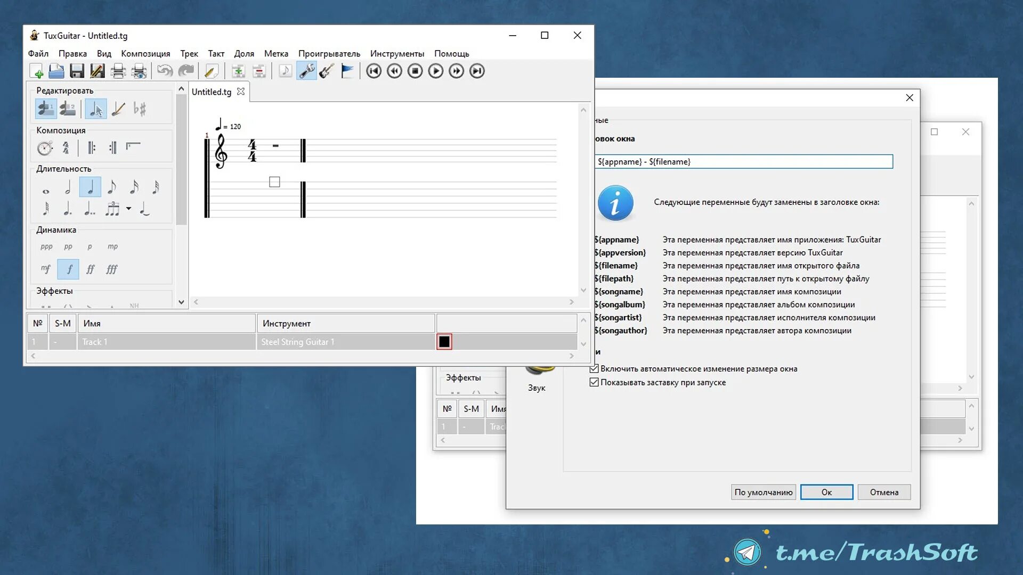Open settings with the wrench icon
Viewport: 1023px width, 575px height.
[x=306, y=71]
